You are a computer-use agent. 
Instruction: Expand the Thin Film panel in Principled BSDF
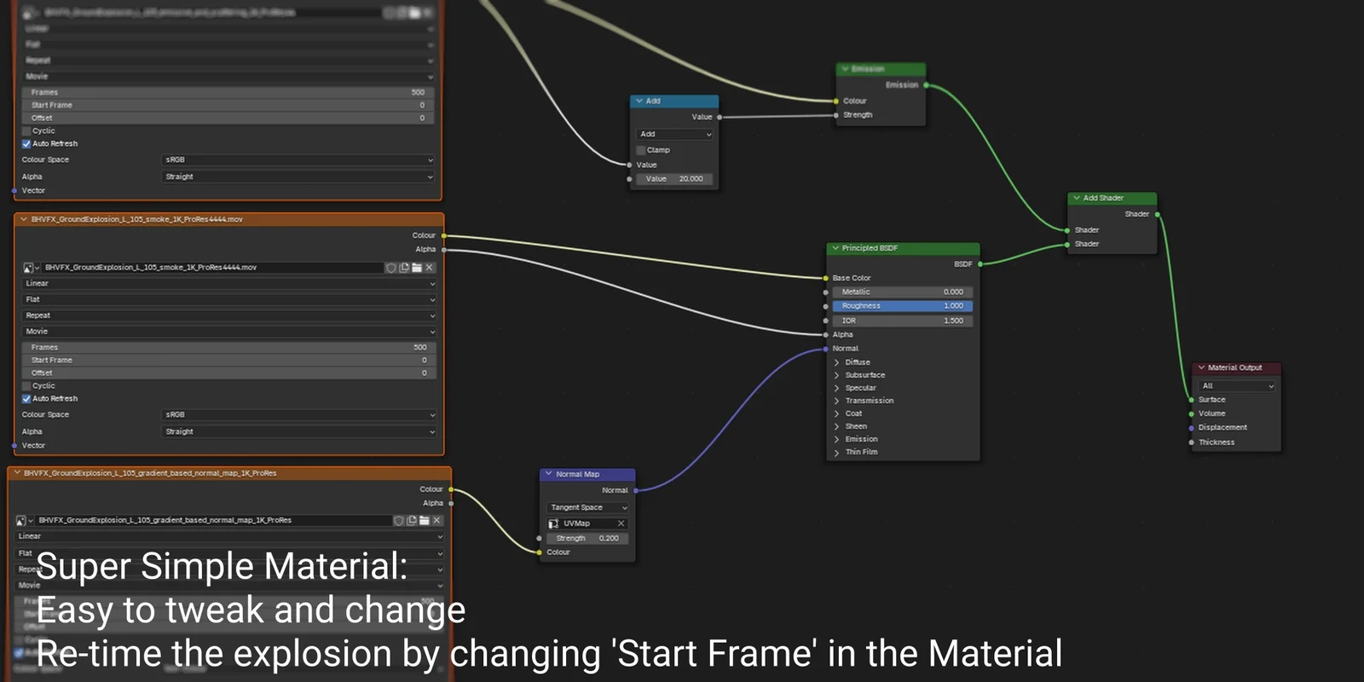(x=837, y=453)
